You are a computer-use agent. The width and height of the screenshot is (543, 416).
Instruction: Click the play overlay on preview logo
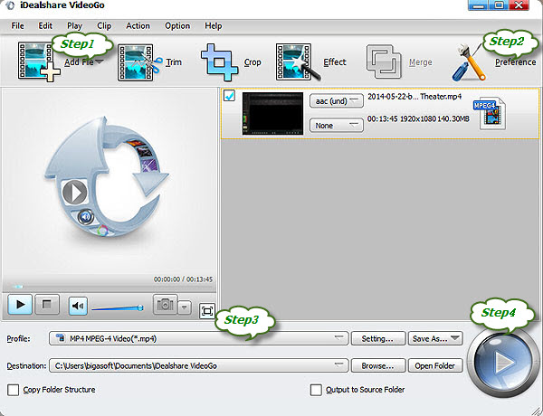click(x=74, y=192)
